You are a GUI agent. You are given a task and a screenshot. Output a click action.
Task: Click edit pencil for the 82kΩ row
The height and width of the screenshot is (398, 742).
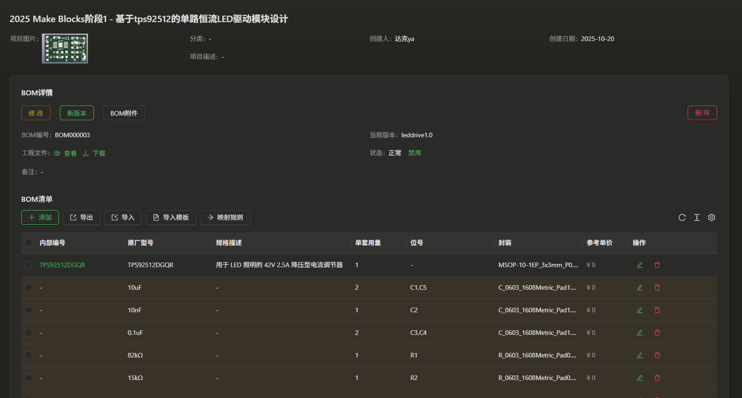pyautogui.click(x=640, y=355)
